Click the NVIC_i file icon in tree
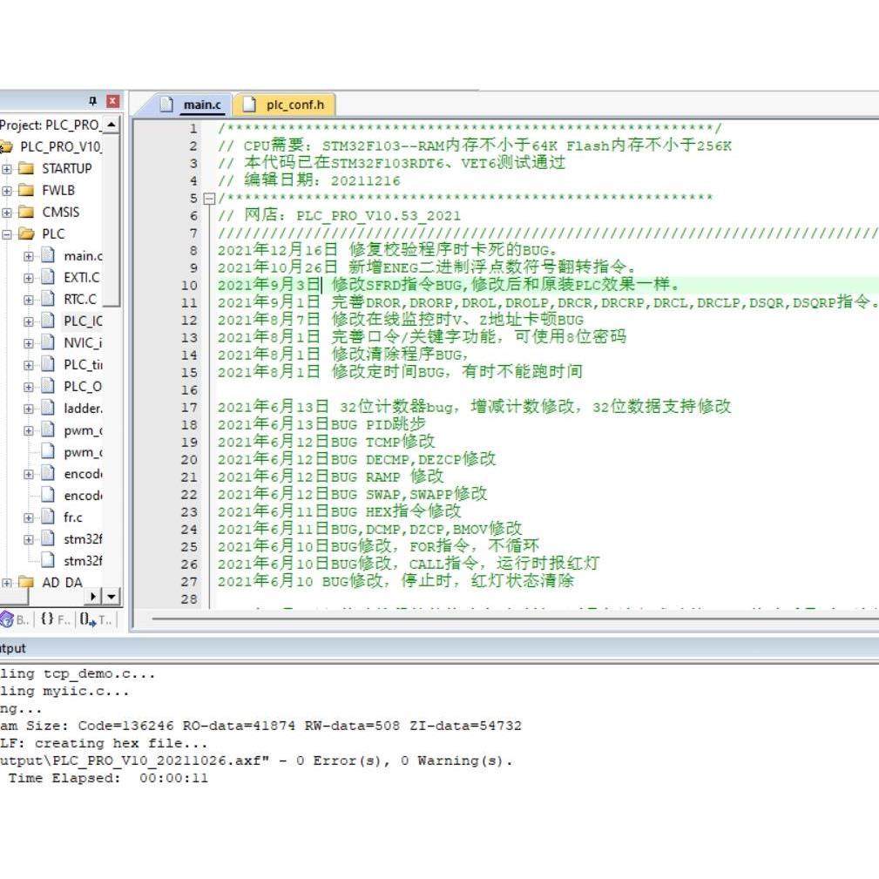 (x=49, y=342)
